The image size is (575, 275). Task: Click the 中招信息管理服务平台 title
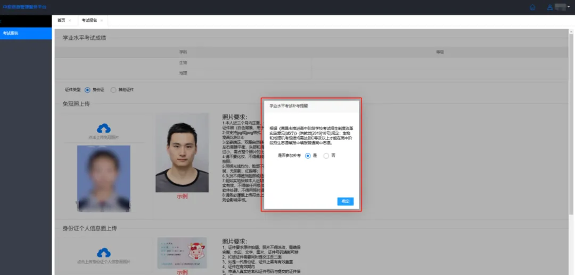(24, 7)
